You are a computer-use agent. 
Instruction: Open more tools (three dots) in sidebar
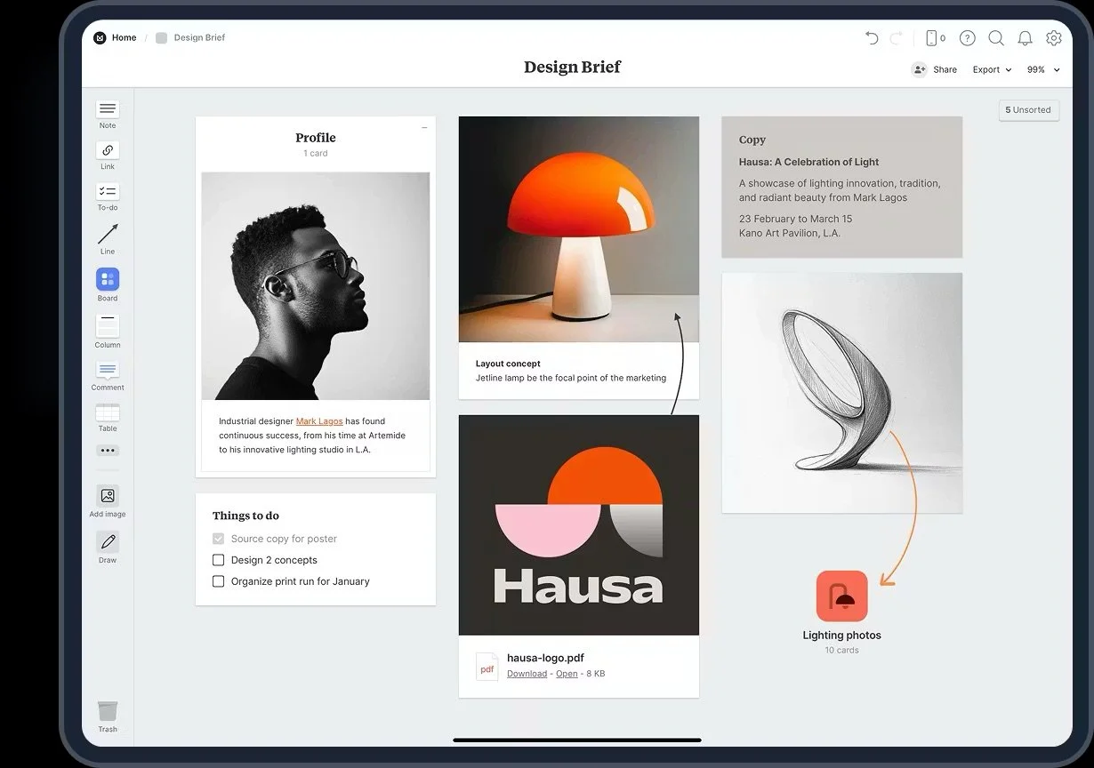108,451
